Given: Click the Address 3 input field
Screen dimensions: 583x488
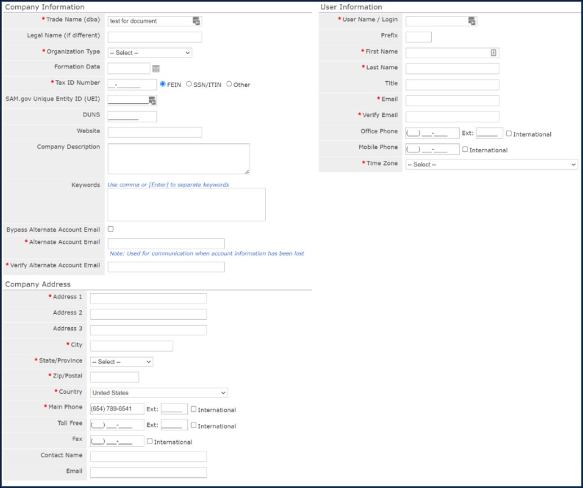Looking at the screenshot, I should [148, 330].
